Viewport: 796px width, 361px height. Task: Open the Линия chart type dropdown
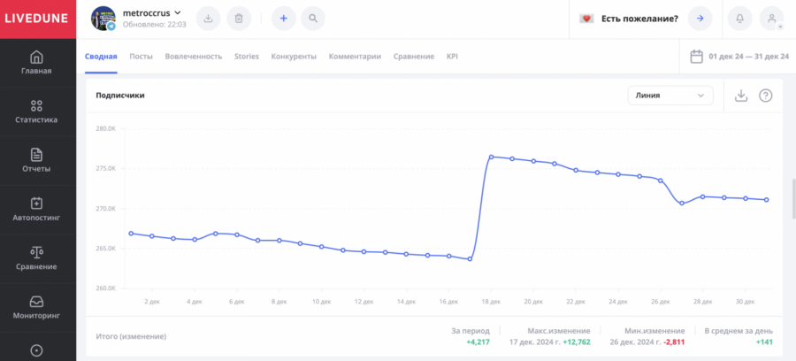[670, 96]
